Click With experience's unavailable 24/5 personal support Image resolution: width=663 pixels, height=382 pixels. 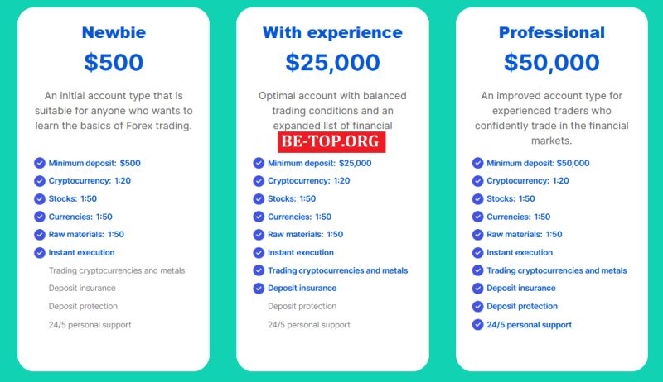(x=308, y=325)
